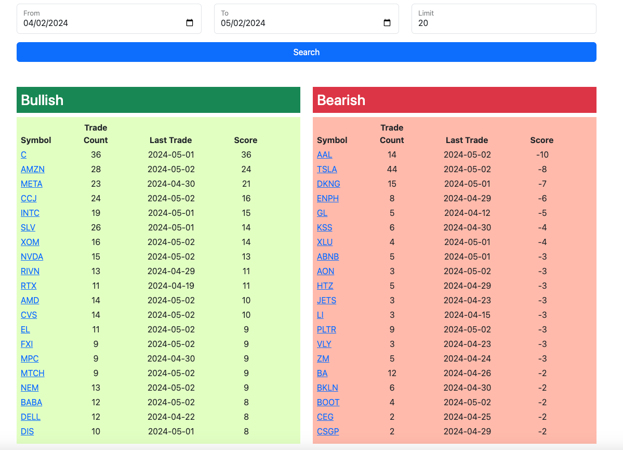Open the BKLN bearish symbol link
Screen dimensions: 623x450
point(327,388)
